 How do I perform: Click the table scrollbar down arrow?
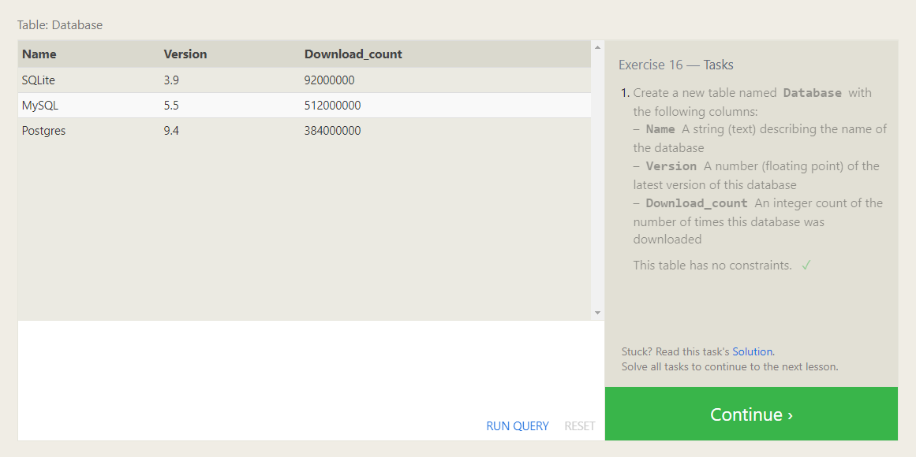point(597,313)
